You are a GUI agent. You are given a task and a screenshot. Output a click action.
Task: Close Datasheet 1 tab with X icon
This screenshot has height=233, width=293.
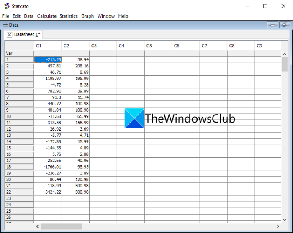click(9, 35)
